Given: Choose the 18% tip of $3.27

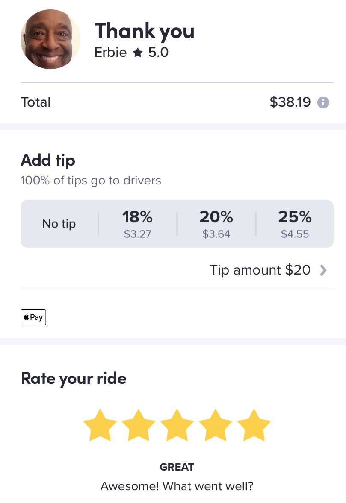Looking at the screenshot, I should point(137,224).
